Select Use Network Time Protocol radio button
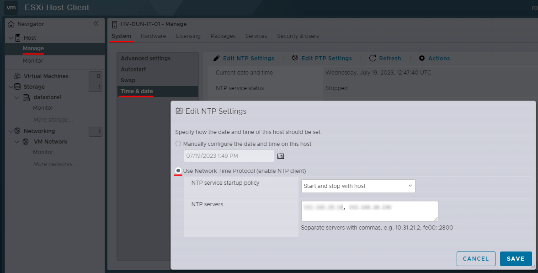The width and height of the screenshot is (538, 273). point(178,170)
